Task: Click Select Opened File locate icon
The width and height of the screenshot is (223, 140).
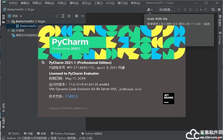Action: pos(57,16)
